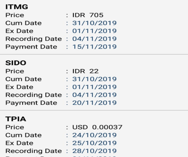Tap SIDO price IDR 22
Image resolution: width=188 pixels, height=157 pixels.
tap(85, 71)
